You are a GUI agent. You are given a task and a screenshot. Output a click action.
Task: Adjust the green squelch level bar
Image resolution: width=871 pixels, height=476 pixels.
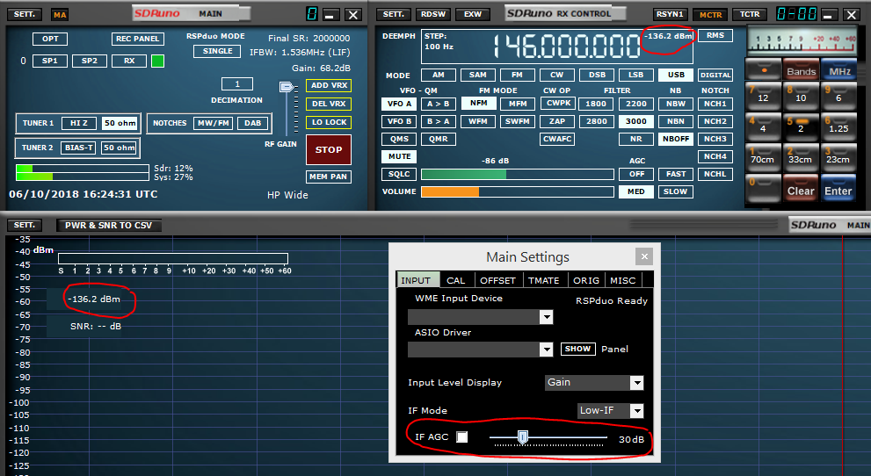(x=517, y=174)
